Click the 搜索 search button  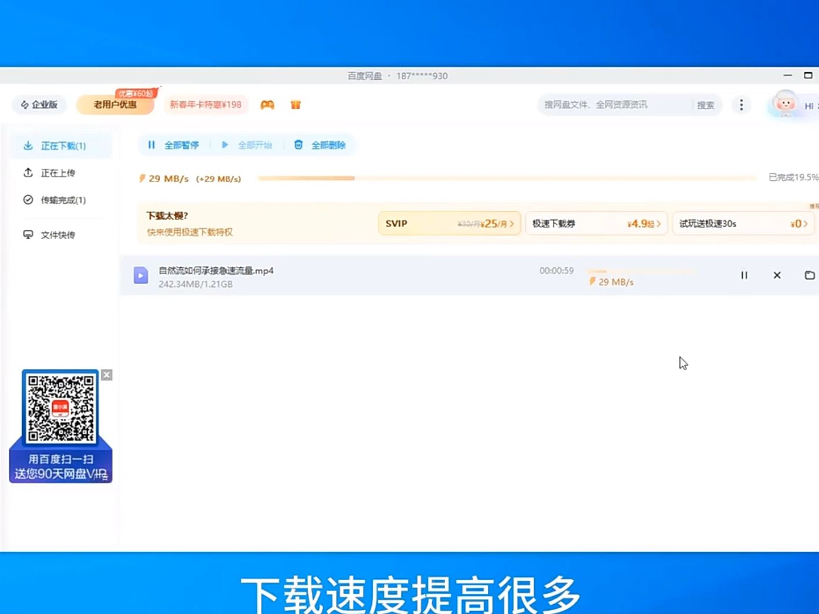click(x=706, y=105)
